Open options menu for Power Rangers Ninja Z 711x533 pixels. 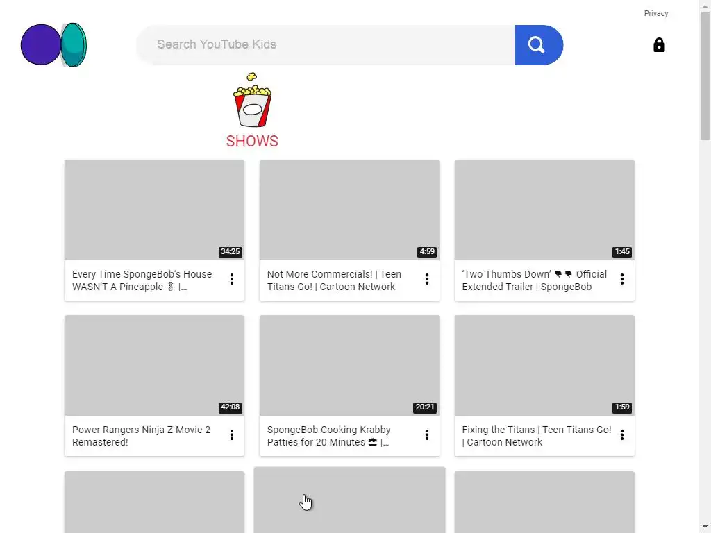pyautogui.click(x=232, y=435)
